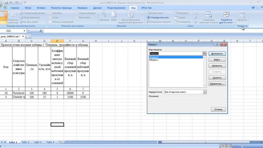Click Страничный режим view button
The height and width of the screenshot is (148, 263).
point(32,13)
